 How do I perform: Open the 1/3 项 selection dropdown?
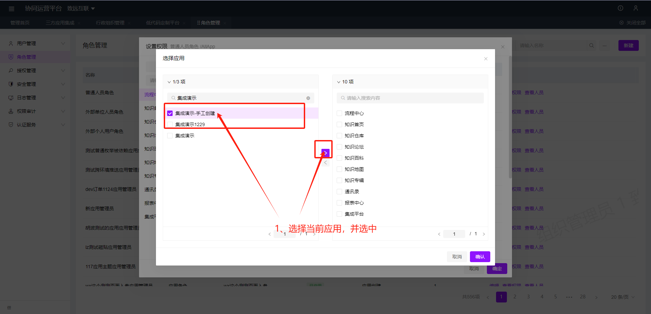tap(169, 82)
